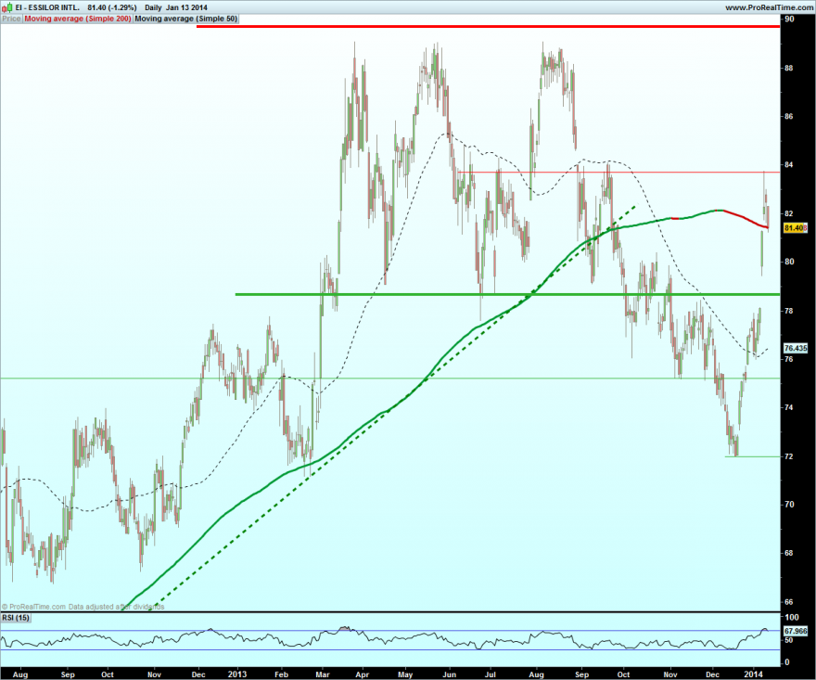Click the 76.435 moving average value tag
This screenshot has width=816, height=680.
(x=796, y=348)
